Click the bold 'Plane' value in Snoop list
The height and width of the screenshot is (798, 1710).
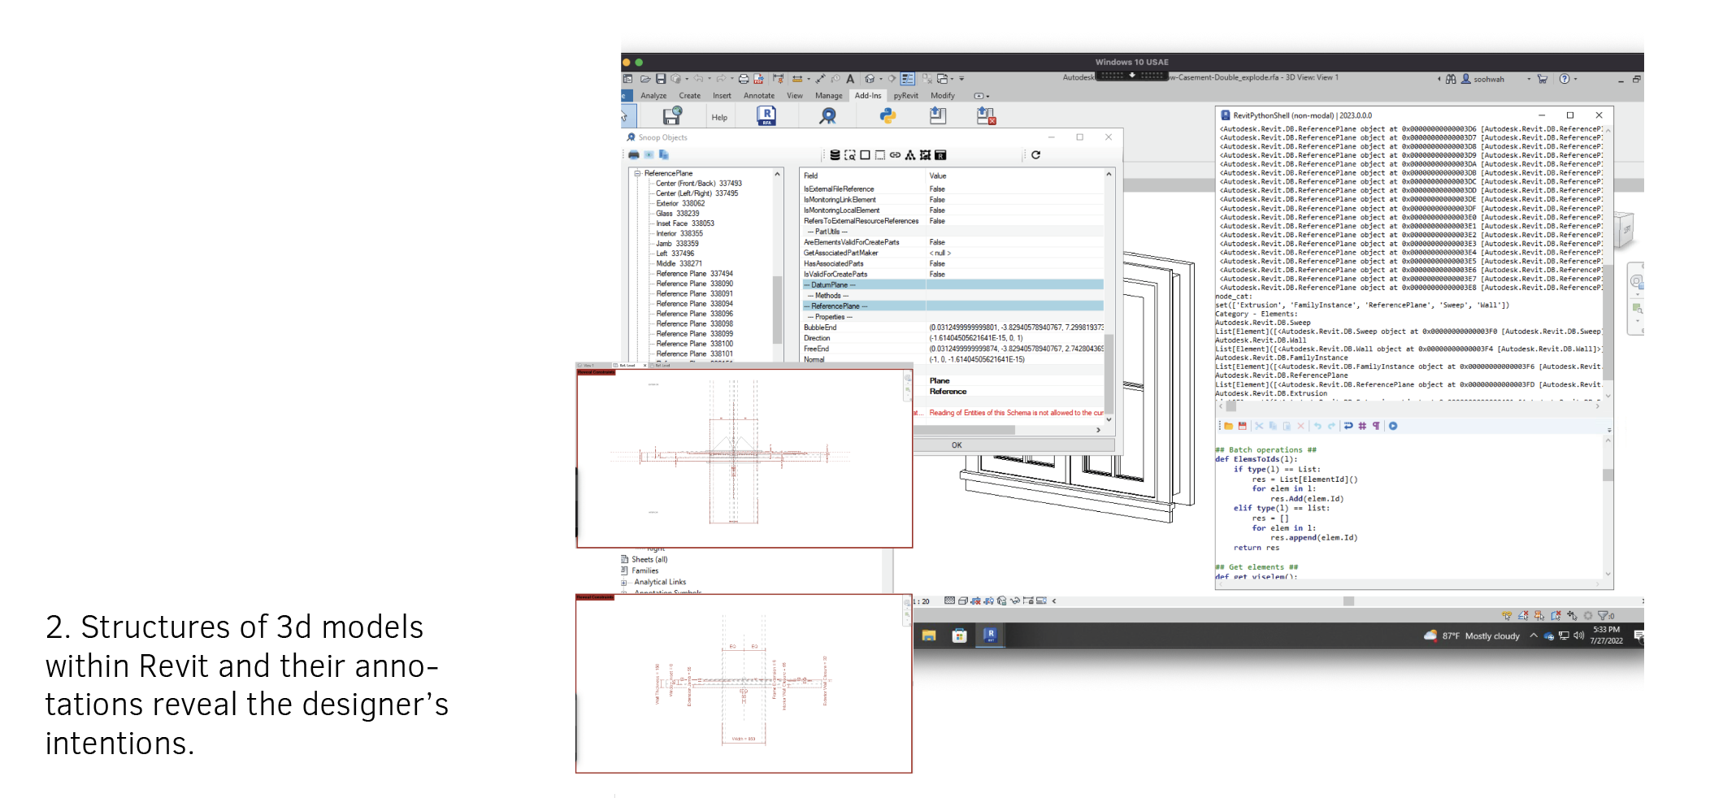click(940, 380)
